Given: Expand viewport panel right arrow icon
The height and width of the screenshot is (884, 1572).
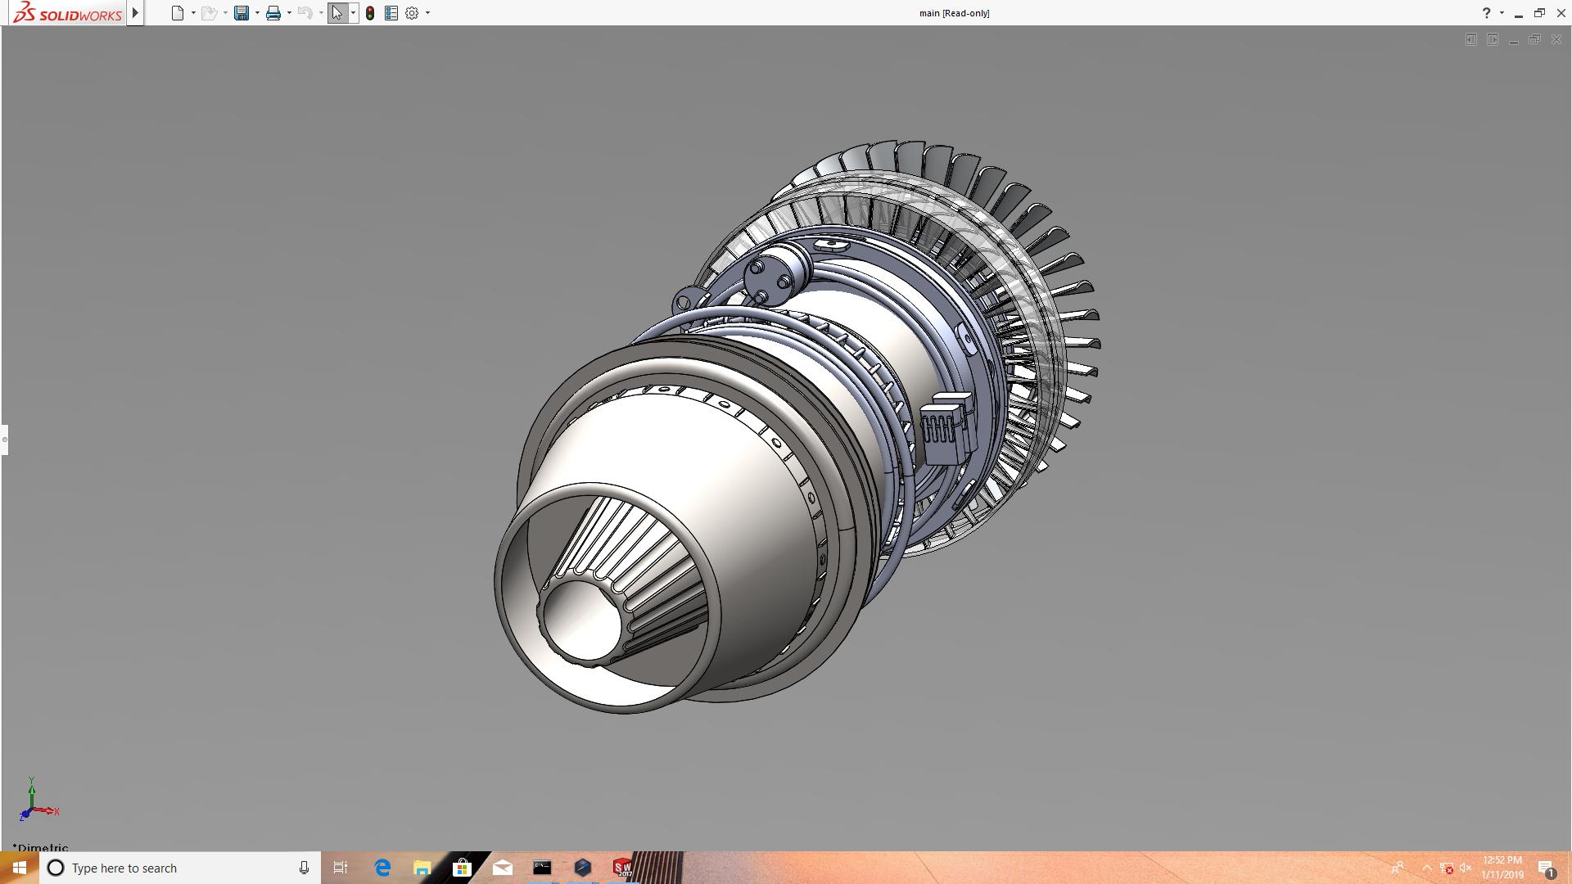Looking at the screenshot, I should coord(1493,39).
